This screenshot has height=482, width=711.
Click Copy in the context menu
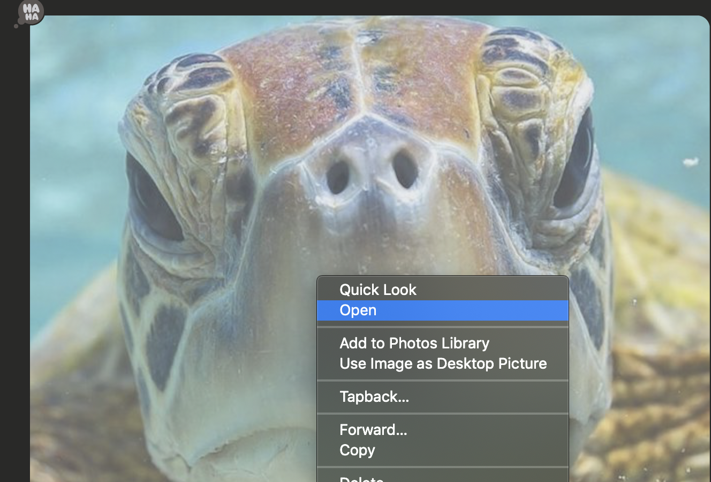443,450
